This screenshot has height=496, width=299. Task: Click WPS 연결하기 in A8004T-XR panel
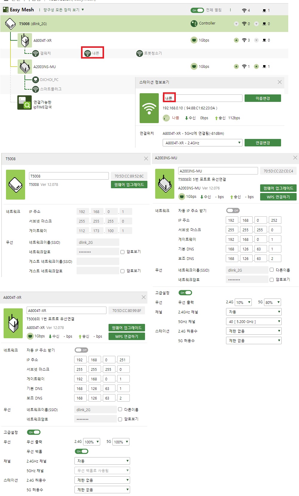[x=127, y=336]
